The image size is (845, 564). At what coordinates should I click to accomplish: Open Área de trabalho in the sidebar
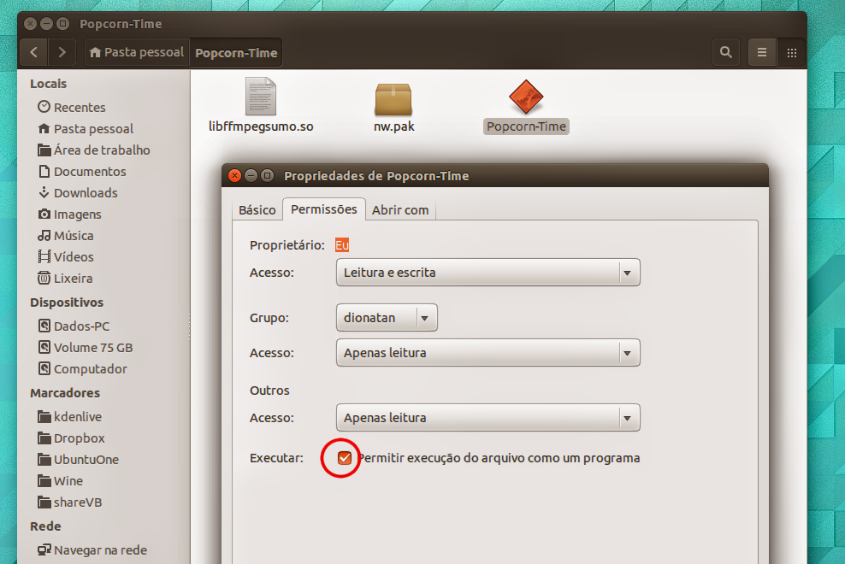tap(94, 150)
